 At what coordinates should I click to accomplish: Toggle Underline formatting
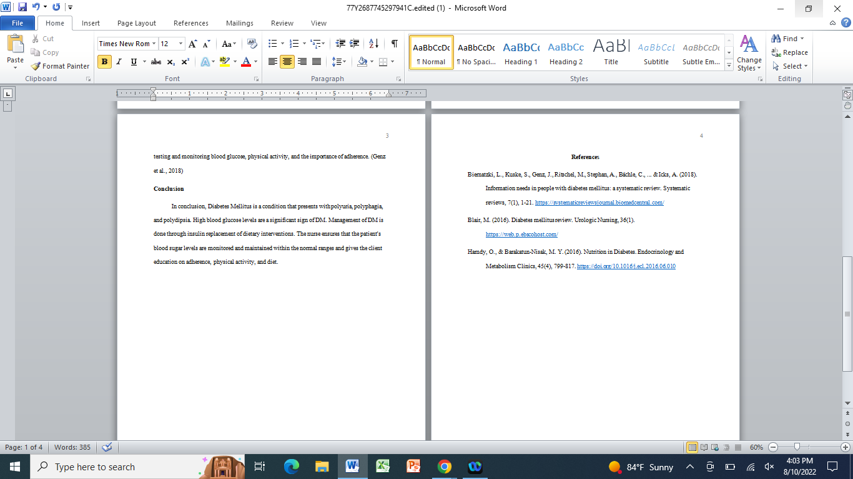pos(134,62)
